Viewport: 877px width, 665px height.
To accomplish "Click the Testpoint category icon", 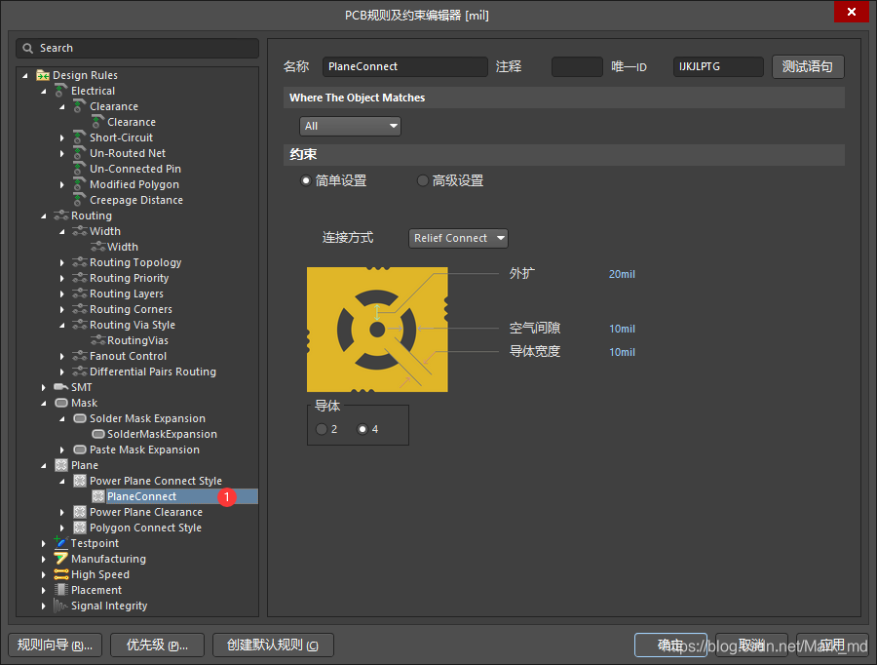I will click(61, 543).
